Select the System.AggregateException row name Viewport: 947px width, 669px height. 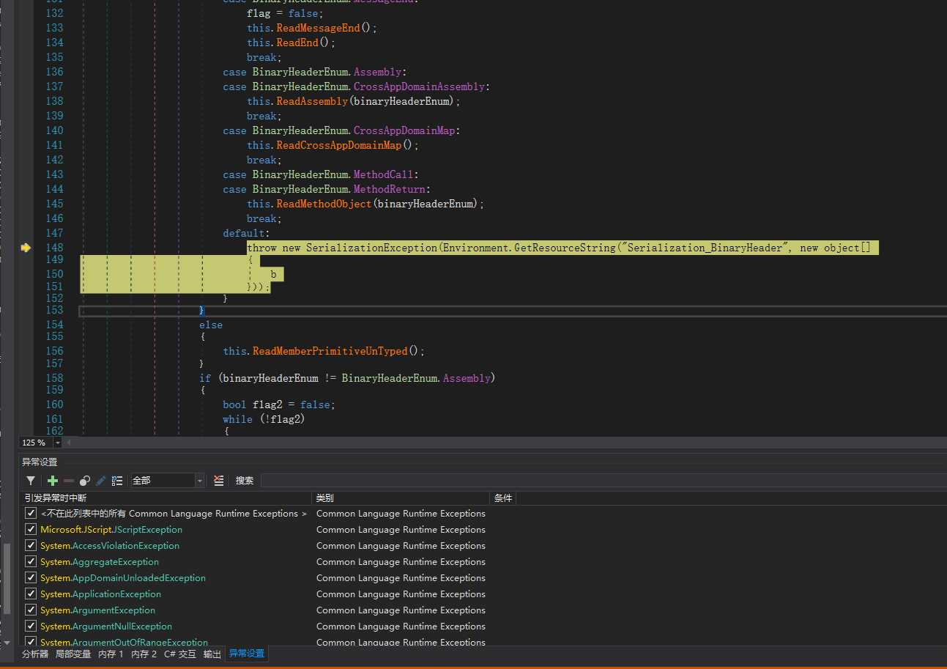[100, 562]
